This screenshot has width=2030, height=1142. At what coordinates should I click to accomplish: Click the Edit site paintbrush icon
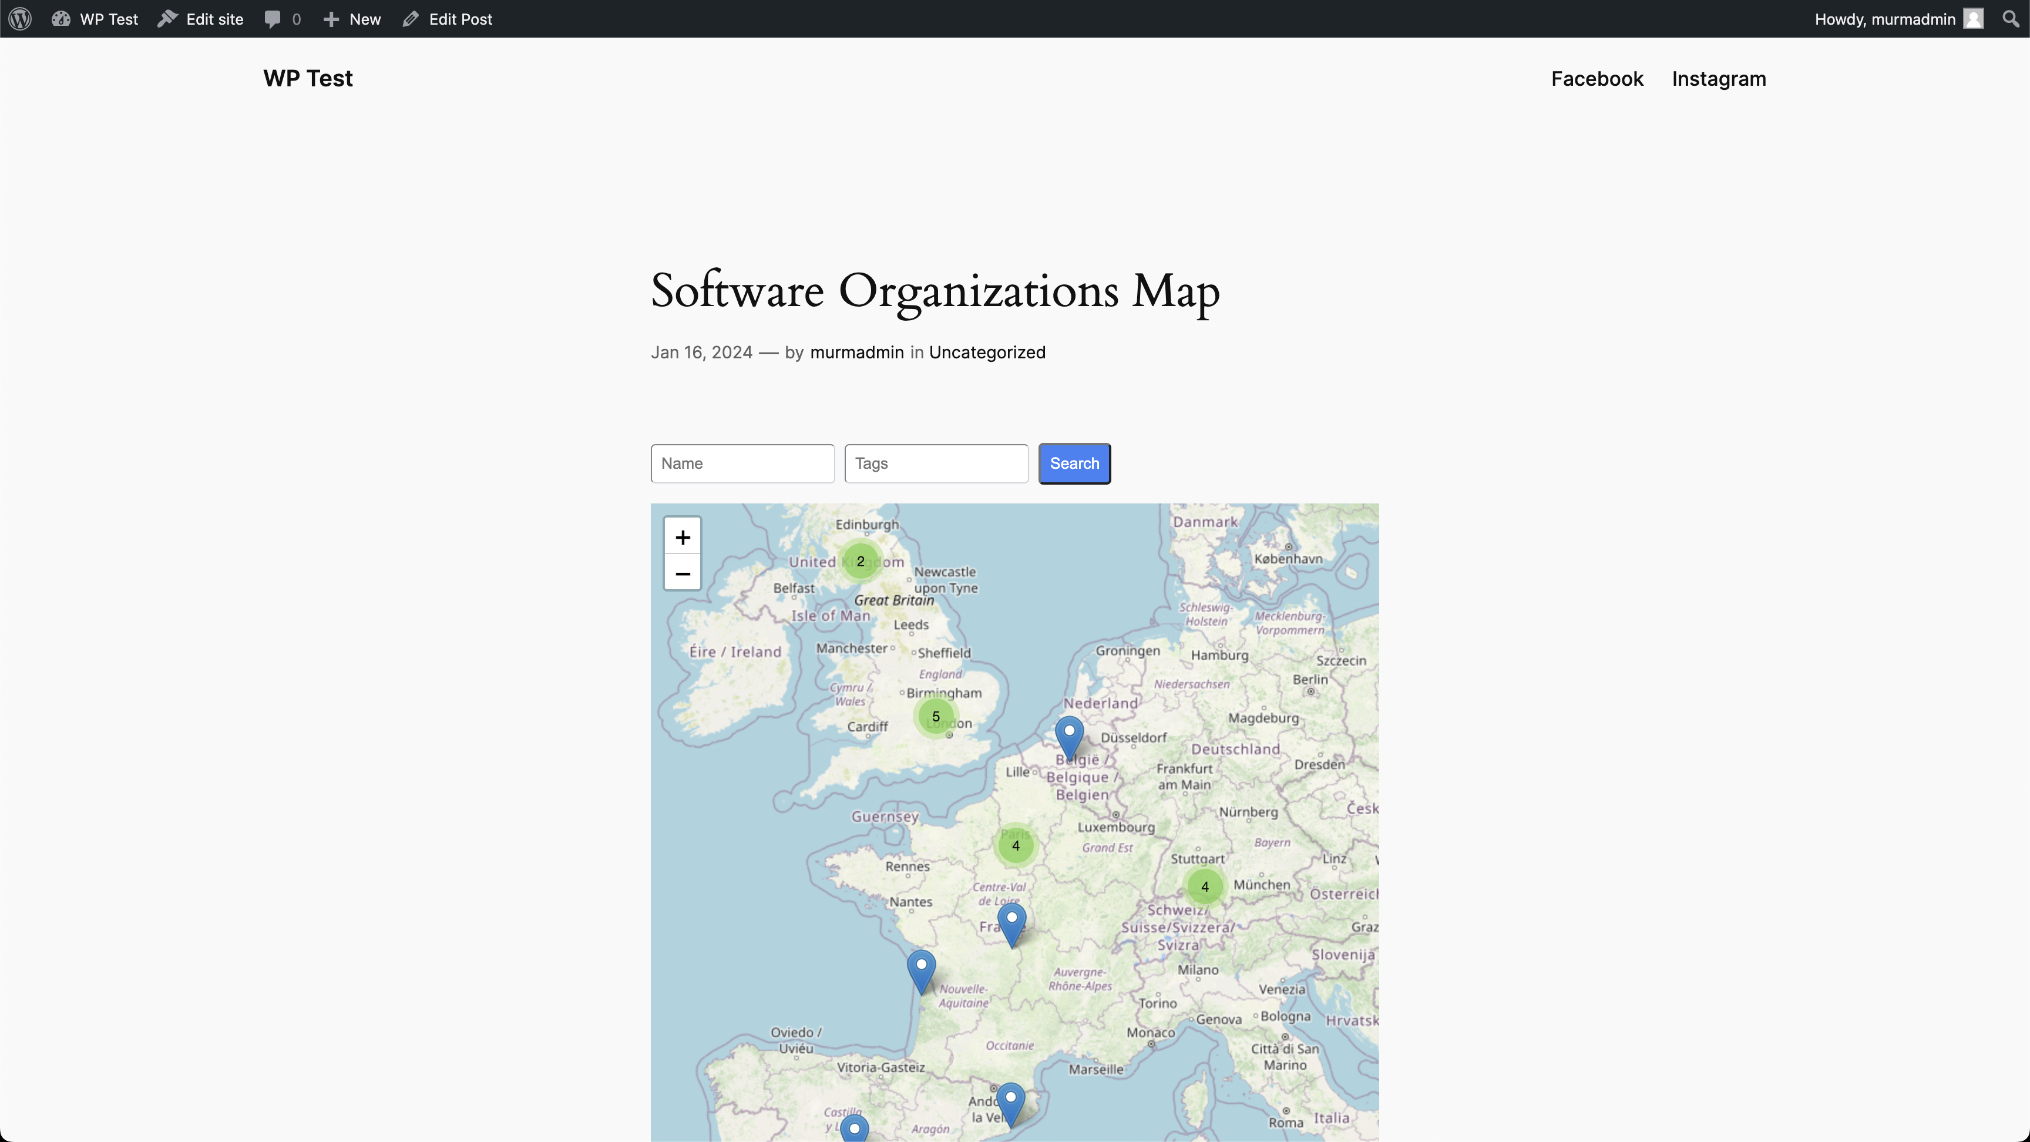[x=167, y=19]
